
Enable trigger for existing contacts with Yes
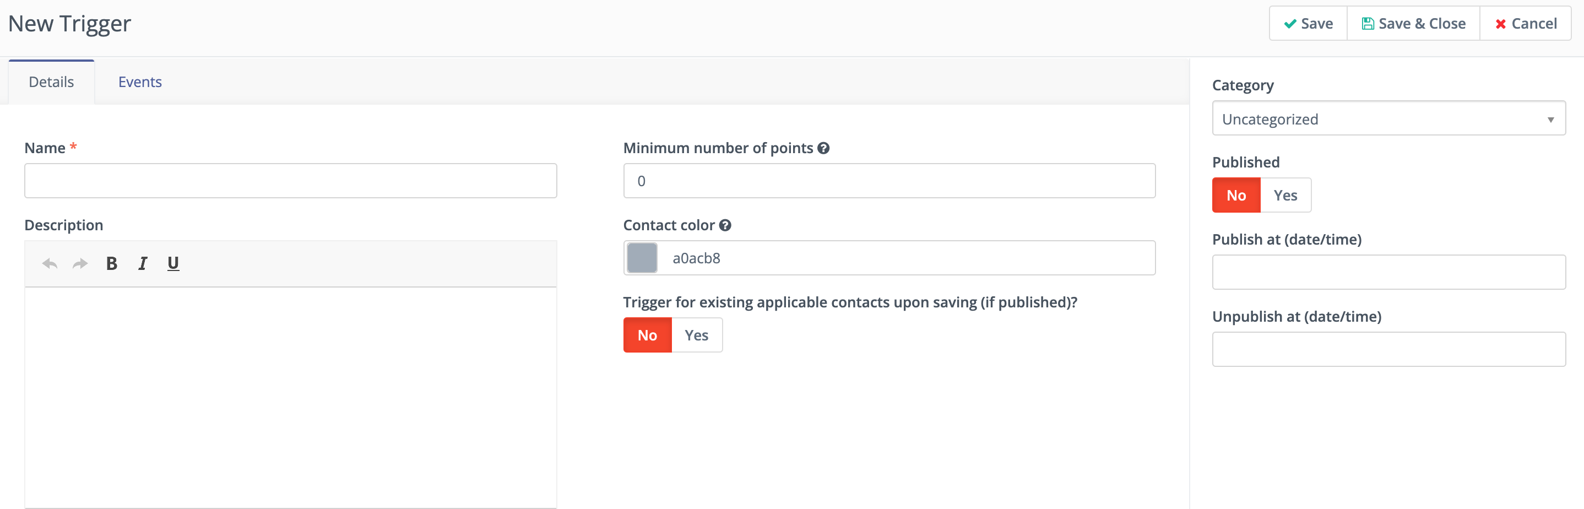(x=696, y=335)
